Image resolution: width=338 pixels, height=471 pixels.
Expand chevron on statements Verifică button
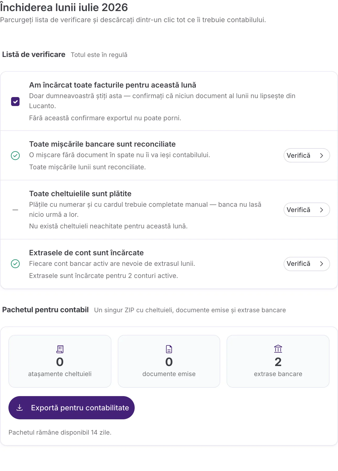click(x=322, y=264)
